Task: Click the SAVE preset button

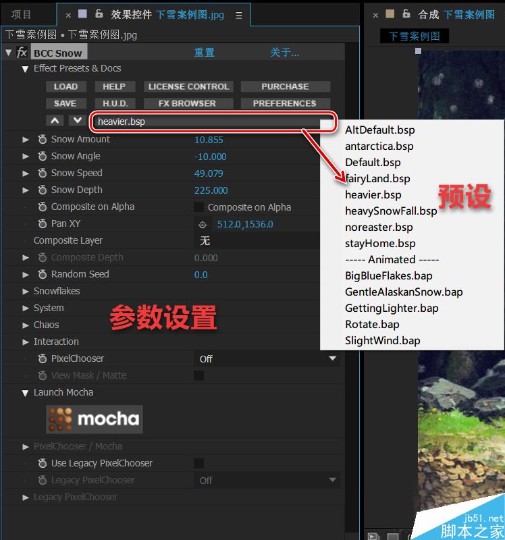Action: click(65, 103)
